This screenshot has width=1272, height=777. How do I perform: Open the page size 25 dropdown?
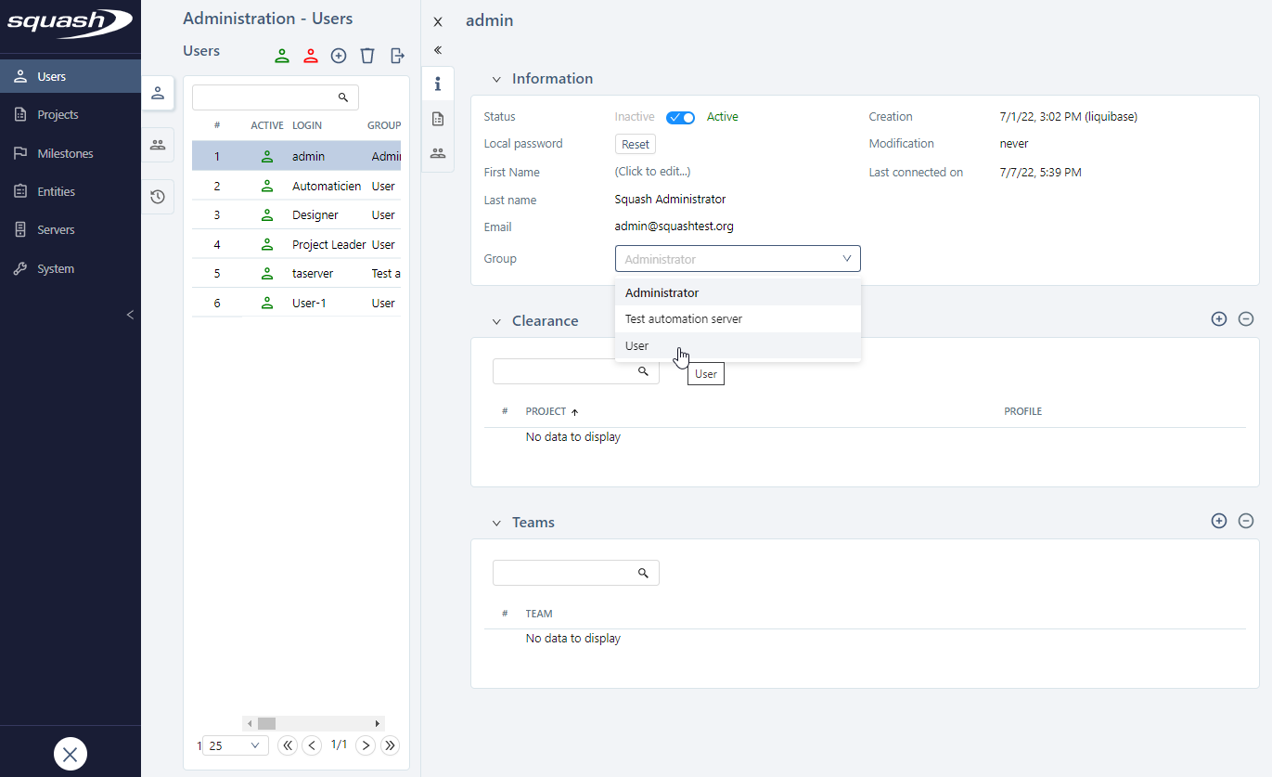236,745
